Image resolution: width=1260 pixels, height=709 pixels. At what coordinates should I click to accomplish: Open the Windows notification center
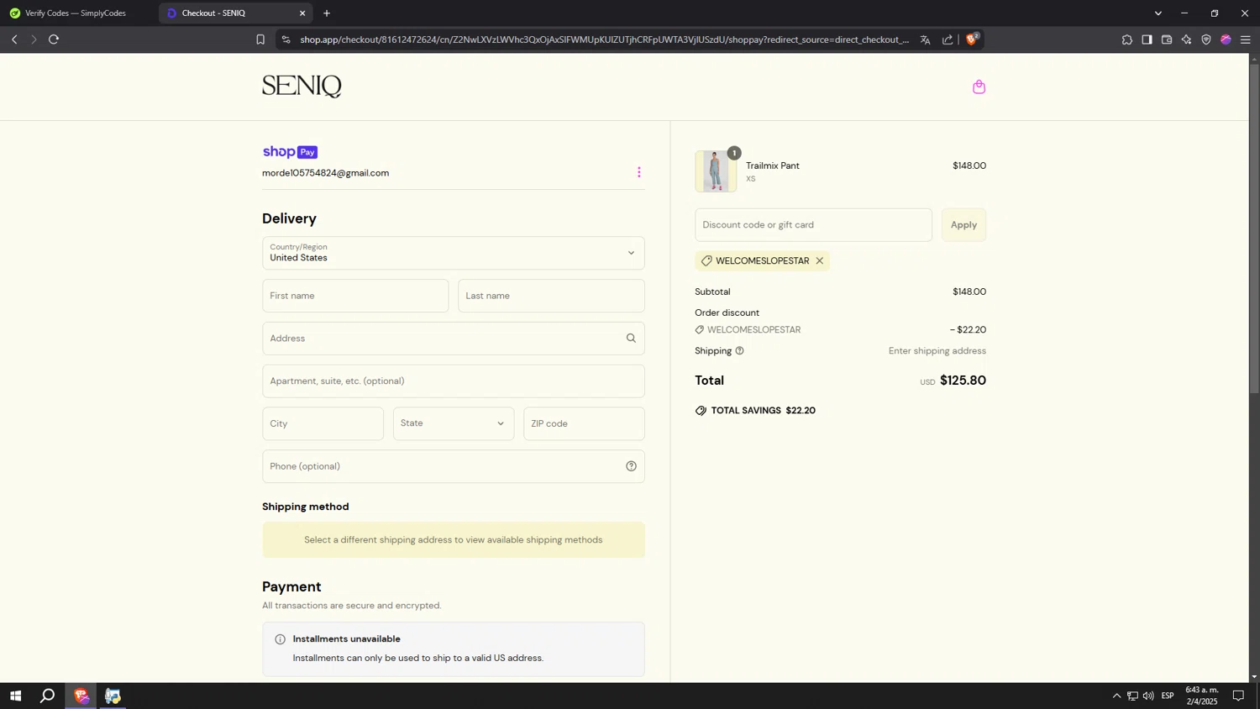(1238, 696)
